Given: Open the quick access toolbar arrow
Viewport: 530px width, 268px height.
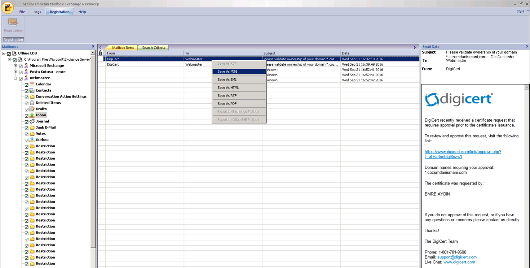Looking at the screenshot, I should (18, 4).
